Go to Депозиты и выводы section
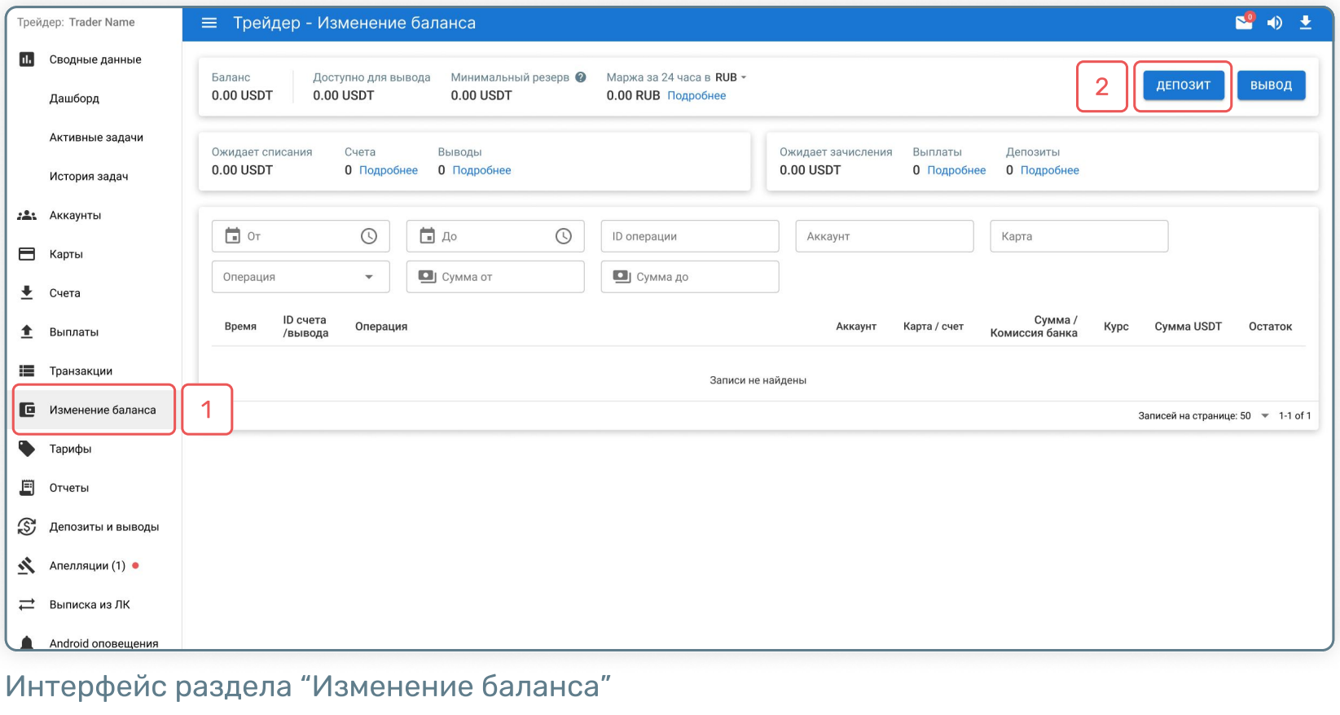The height and width of the screenshot is (715, 1340). click(103, 527)
